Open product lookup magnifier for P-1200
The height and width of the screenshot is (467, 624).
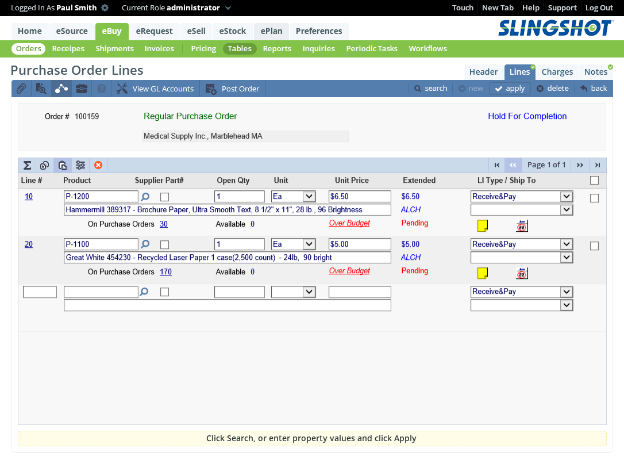tap(145, 197)
